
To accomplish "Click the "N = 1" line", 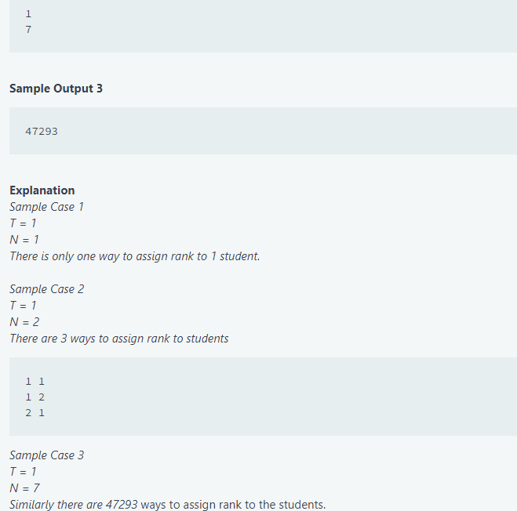I will tap(24, 240).
